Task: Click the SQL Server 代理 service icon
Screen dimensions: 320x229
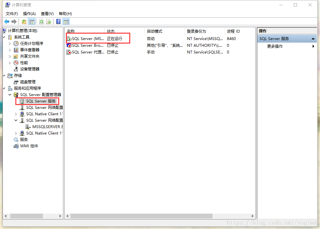Action: pyautogui.click(x=69, y=52)
